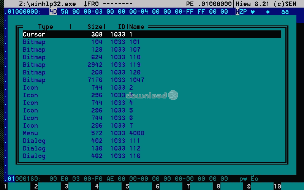The image size is (304, 190).
Task: Click the Name column header
Action: point(137,27)
